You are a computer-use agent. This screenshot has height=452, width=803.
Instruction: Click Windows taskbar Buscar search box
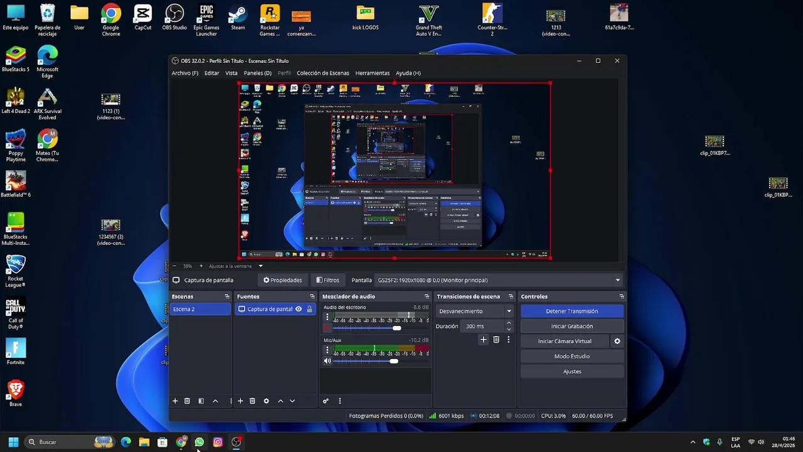70,442
